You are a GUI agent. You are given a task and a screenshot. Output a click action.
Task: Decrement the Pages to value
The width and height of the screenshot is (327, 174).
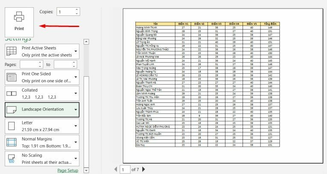74,66
